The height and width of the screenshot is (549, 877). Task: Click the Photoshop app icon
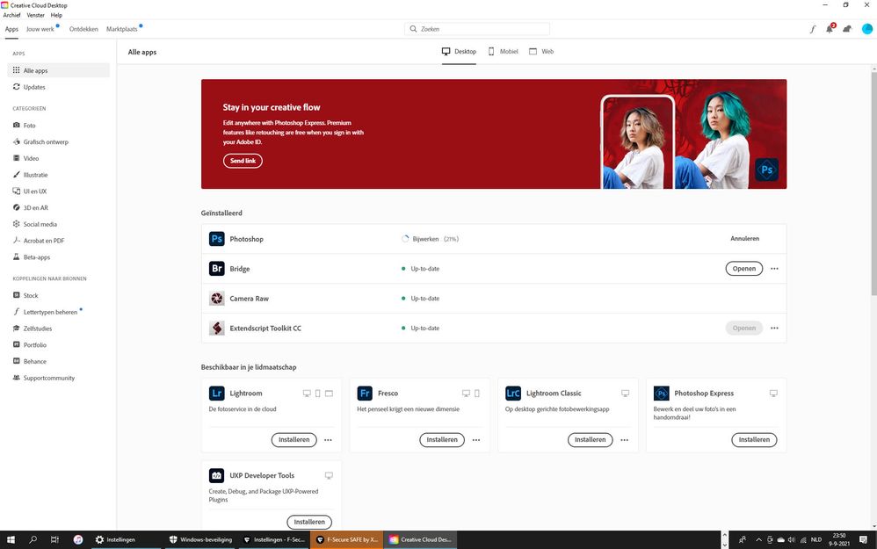(216, 239)
